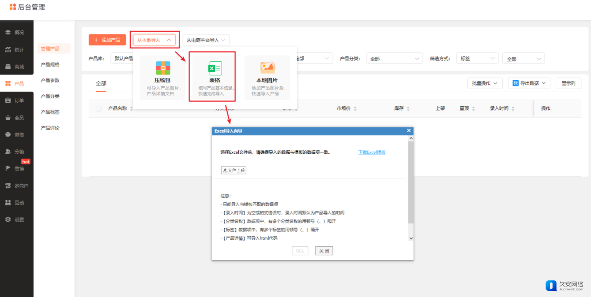Close the Excel导入向导 dialog with 关闭 button

pyautogui.click(x=324, y=251)
